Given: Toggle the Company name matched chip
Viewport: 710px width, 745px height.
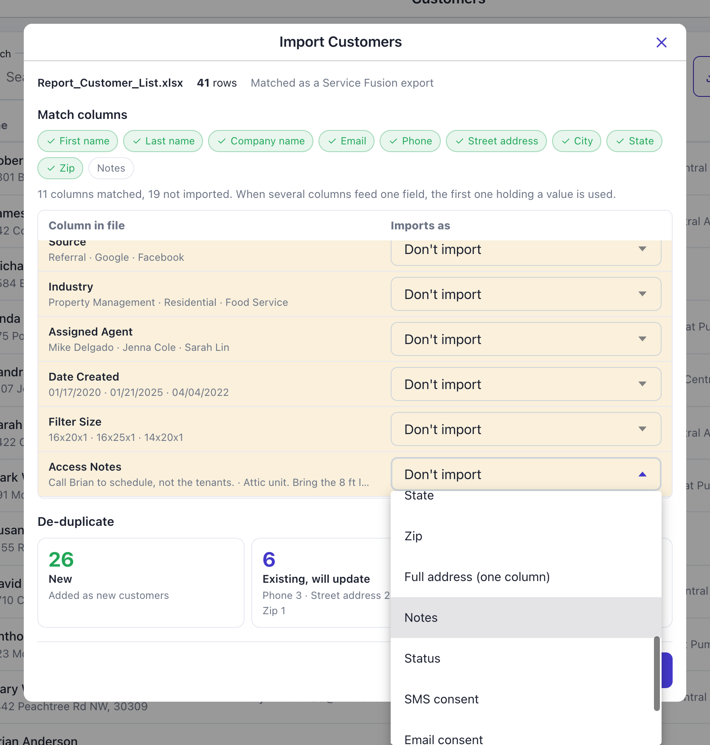Looking at the screenshot, I should tap(261, 141).
